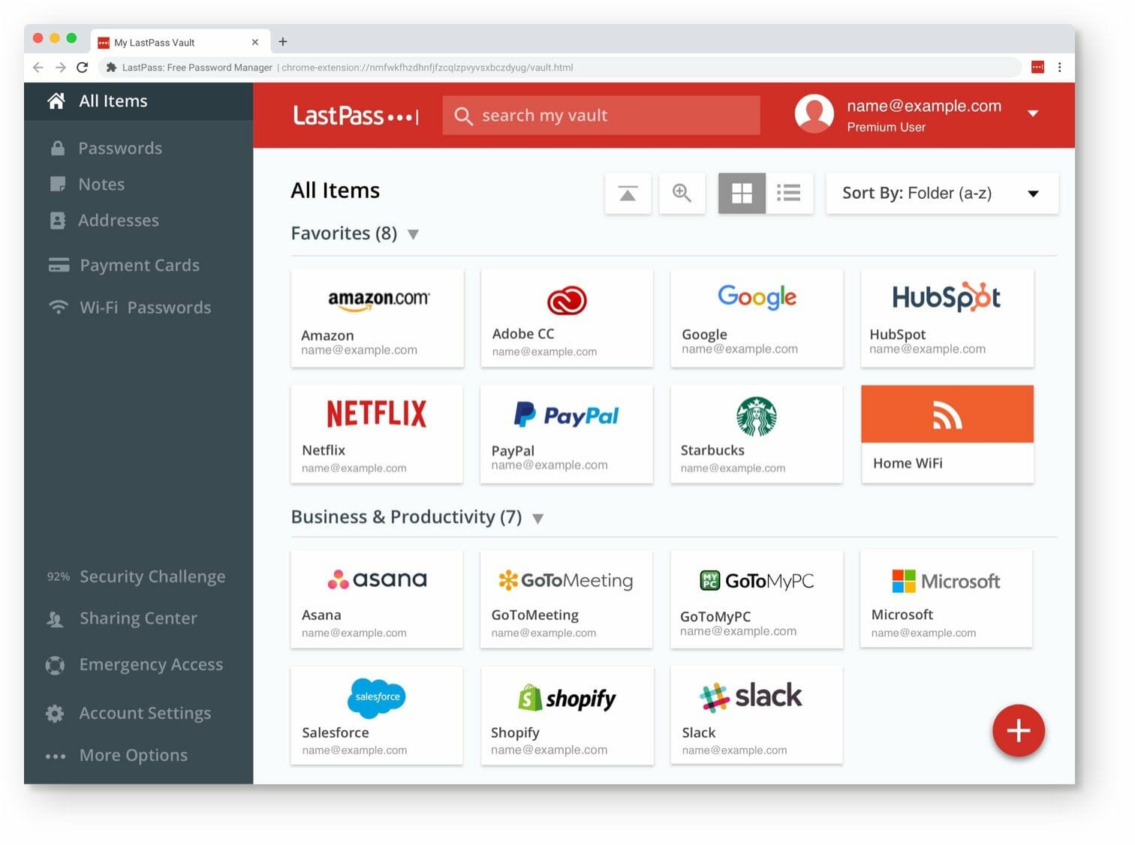
Task: Open the All Items home icon
Action: click(x=56, y=101)
